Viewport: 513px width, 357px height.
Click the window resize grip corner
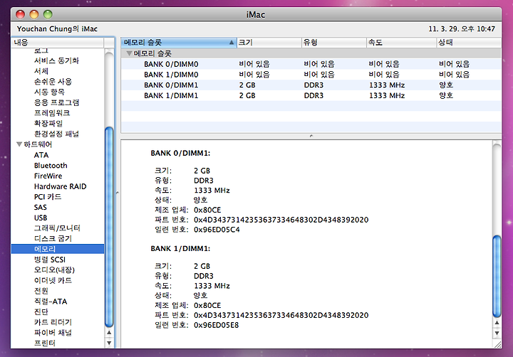click(497, 344)
